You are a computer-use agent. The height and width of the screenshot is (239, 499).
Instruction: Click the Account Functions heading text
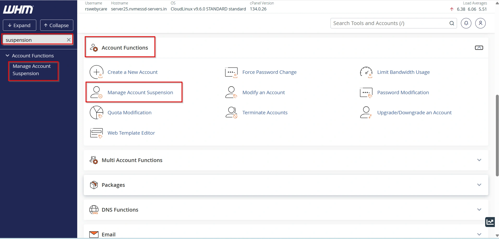(125, 48)
